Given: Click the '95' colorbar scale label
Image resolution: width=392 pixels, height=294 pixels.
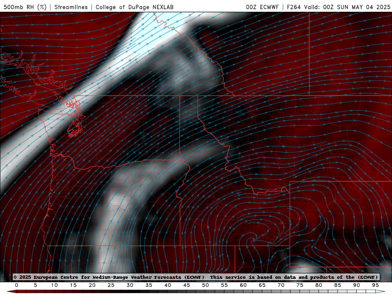Looking at the screenshot, I should point(375,285).
